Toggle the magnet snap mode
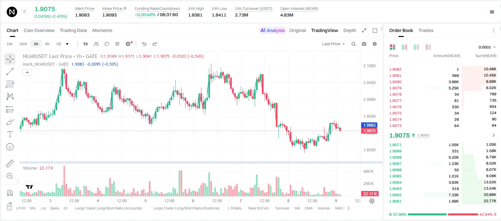 click(10, 193)
